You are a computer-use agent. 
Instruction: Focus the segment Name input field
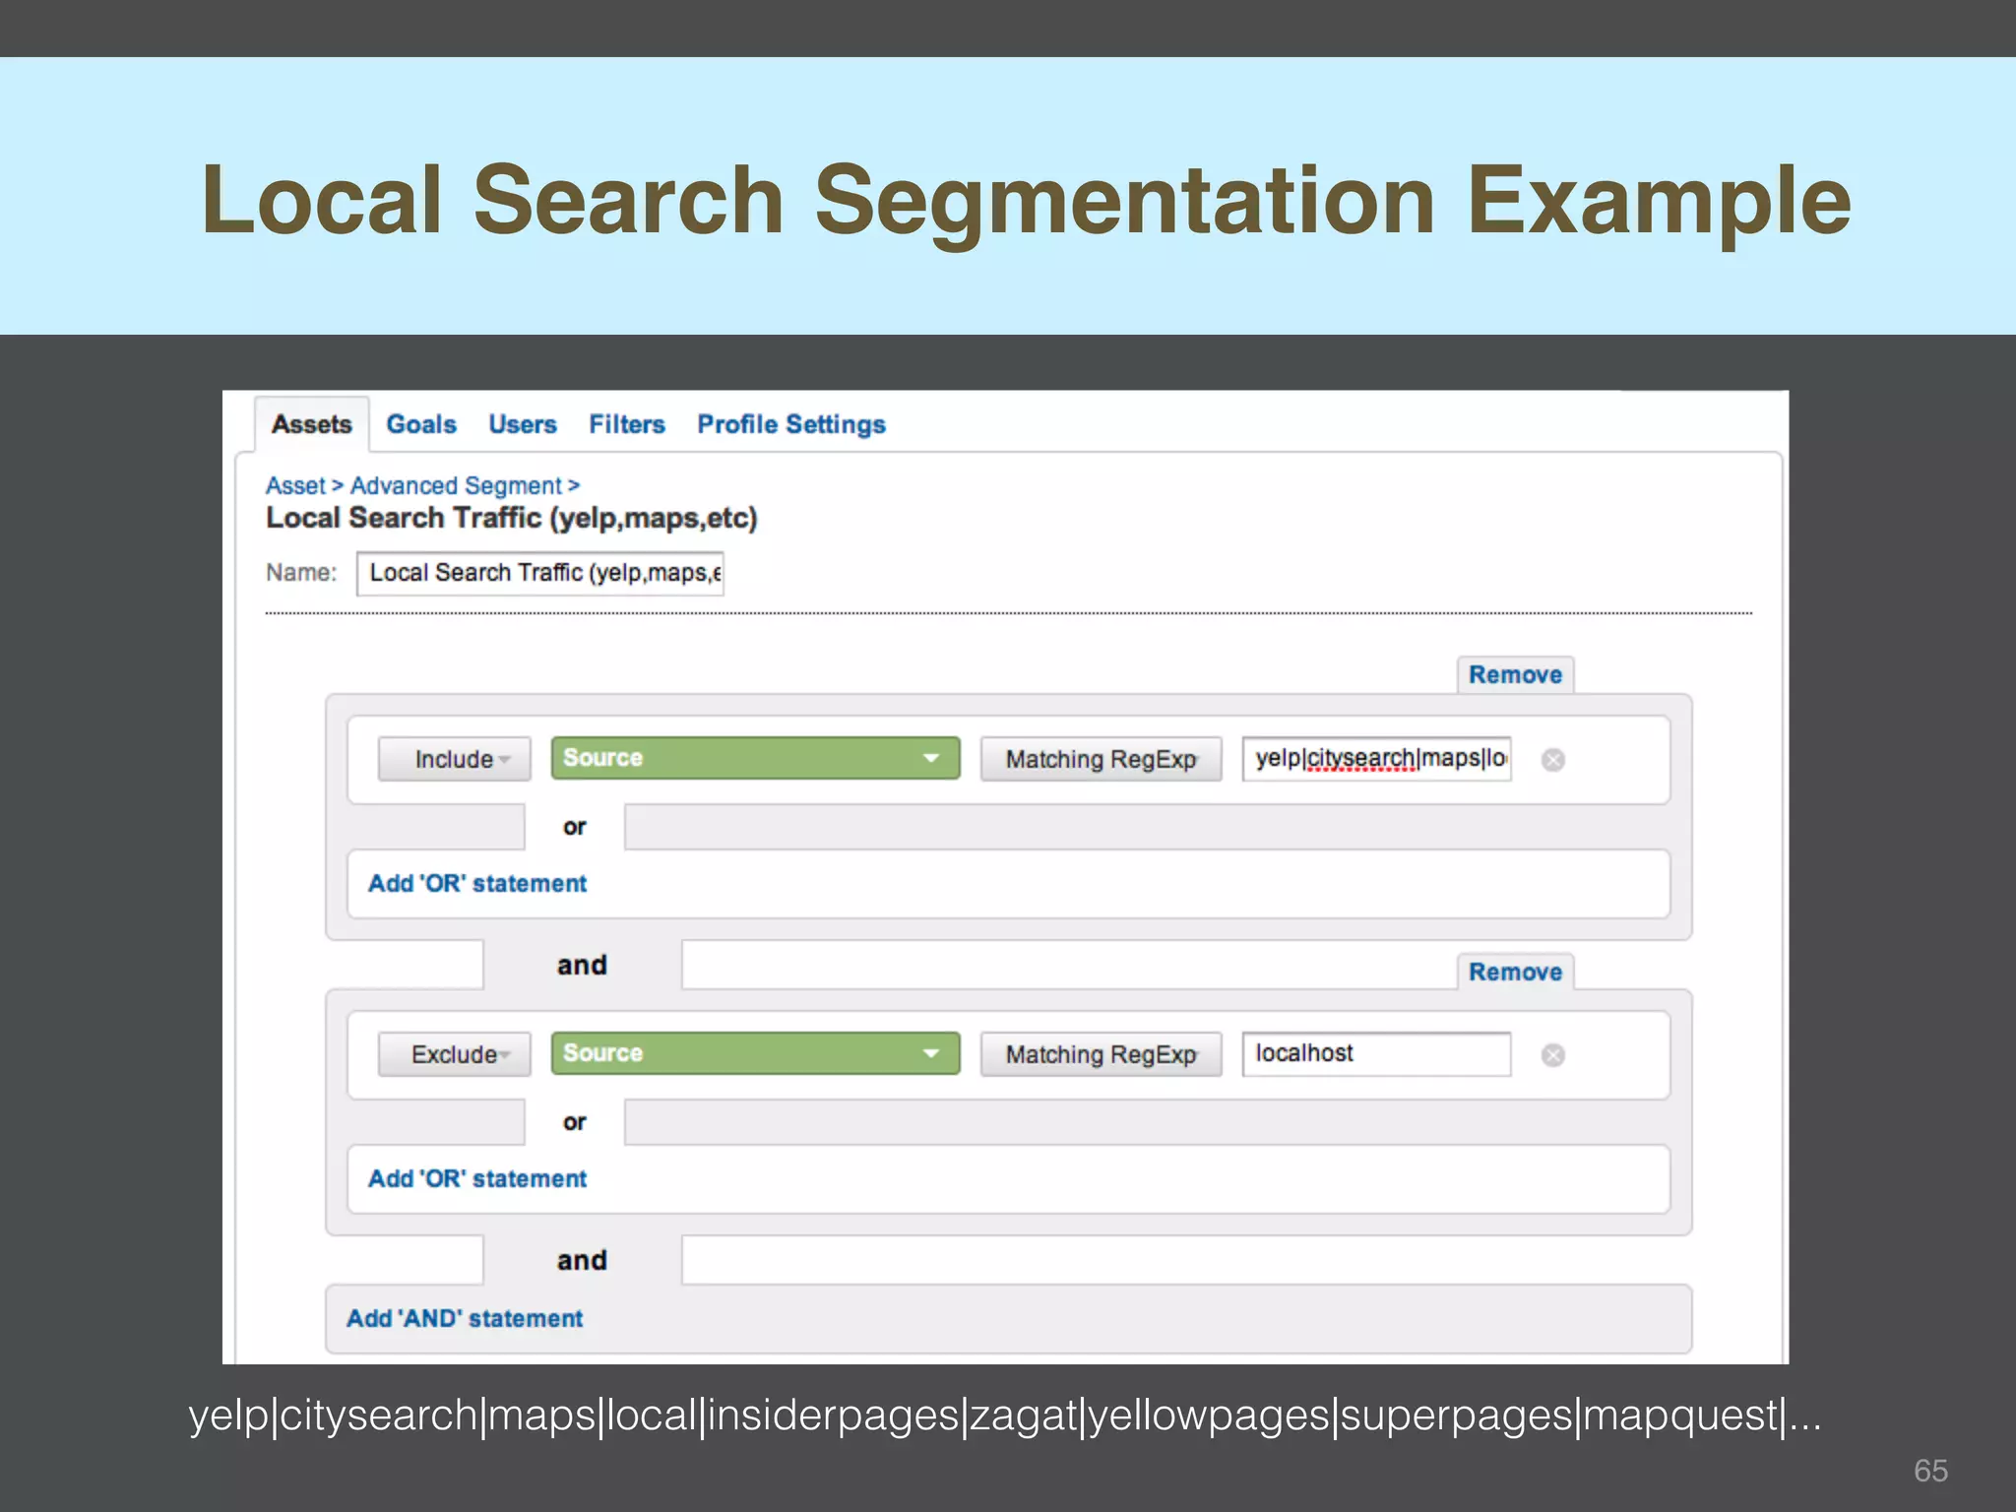point(540,573)
